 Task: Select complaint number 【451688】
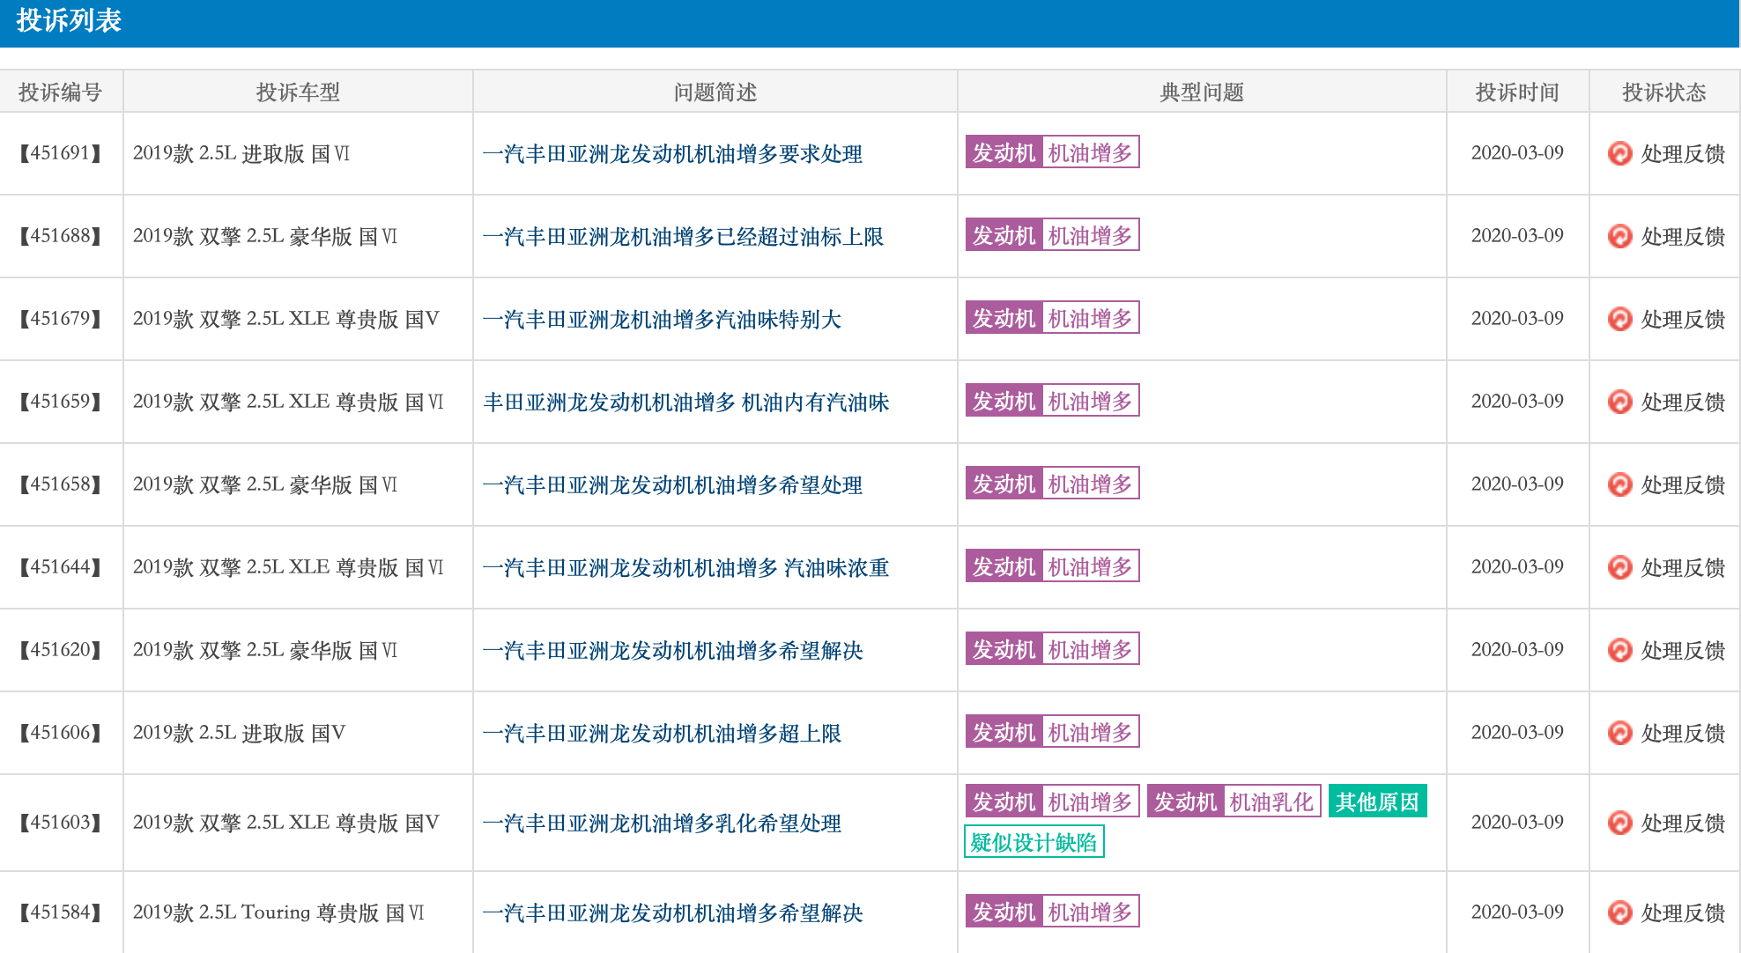pos(61,236)
